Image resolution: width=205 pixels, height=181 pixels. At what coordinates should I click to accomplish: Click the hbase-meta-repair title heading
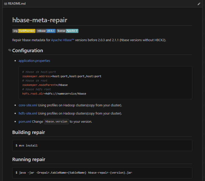(x=40, y=20)
